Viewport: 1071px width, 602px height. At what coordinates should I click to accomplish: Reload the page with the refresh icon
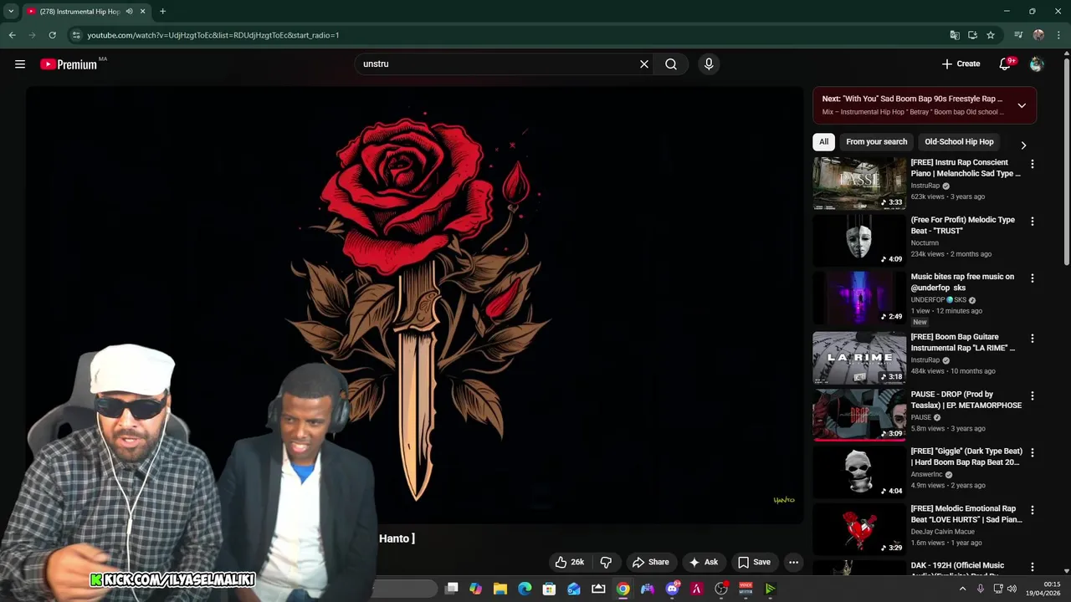tap(52, 35)
